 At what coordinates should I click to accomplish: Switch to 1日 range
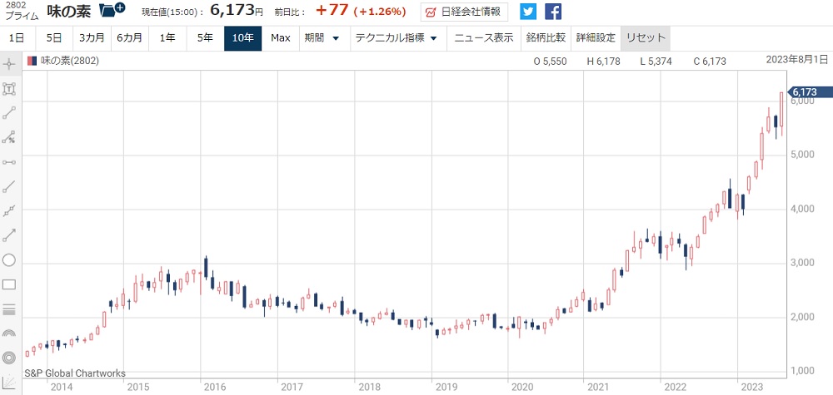tap(17, 38)
